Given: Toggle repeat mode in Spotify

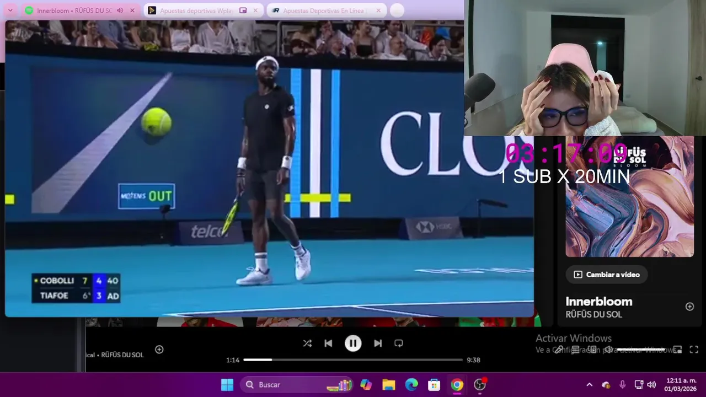Looking at the screenshot, I should tap(399, 344).
